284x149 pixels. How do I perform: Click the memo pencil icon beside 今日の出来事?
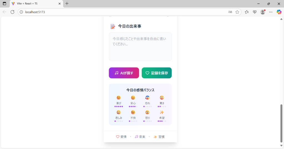[x=113, y=26]
